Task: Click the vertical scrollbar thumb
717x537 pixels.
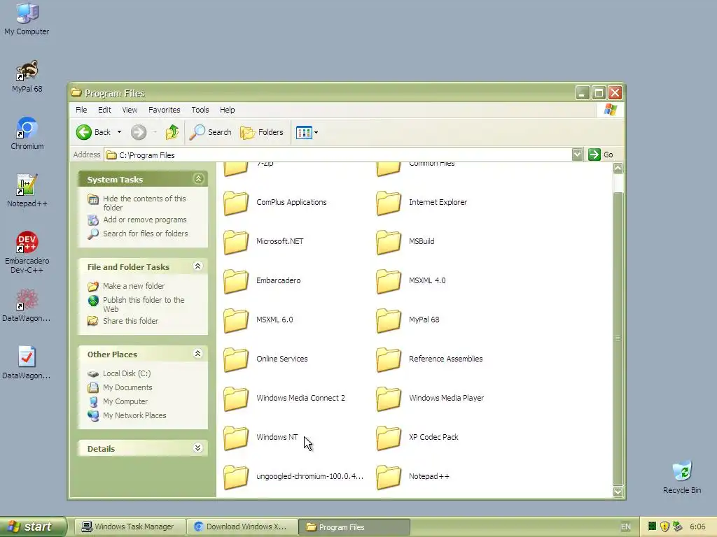Action: (618, 338)
